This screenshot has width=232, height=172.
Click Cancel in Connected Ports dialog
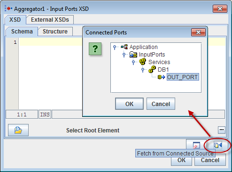161,104
